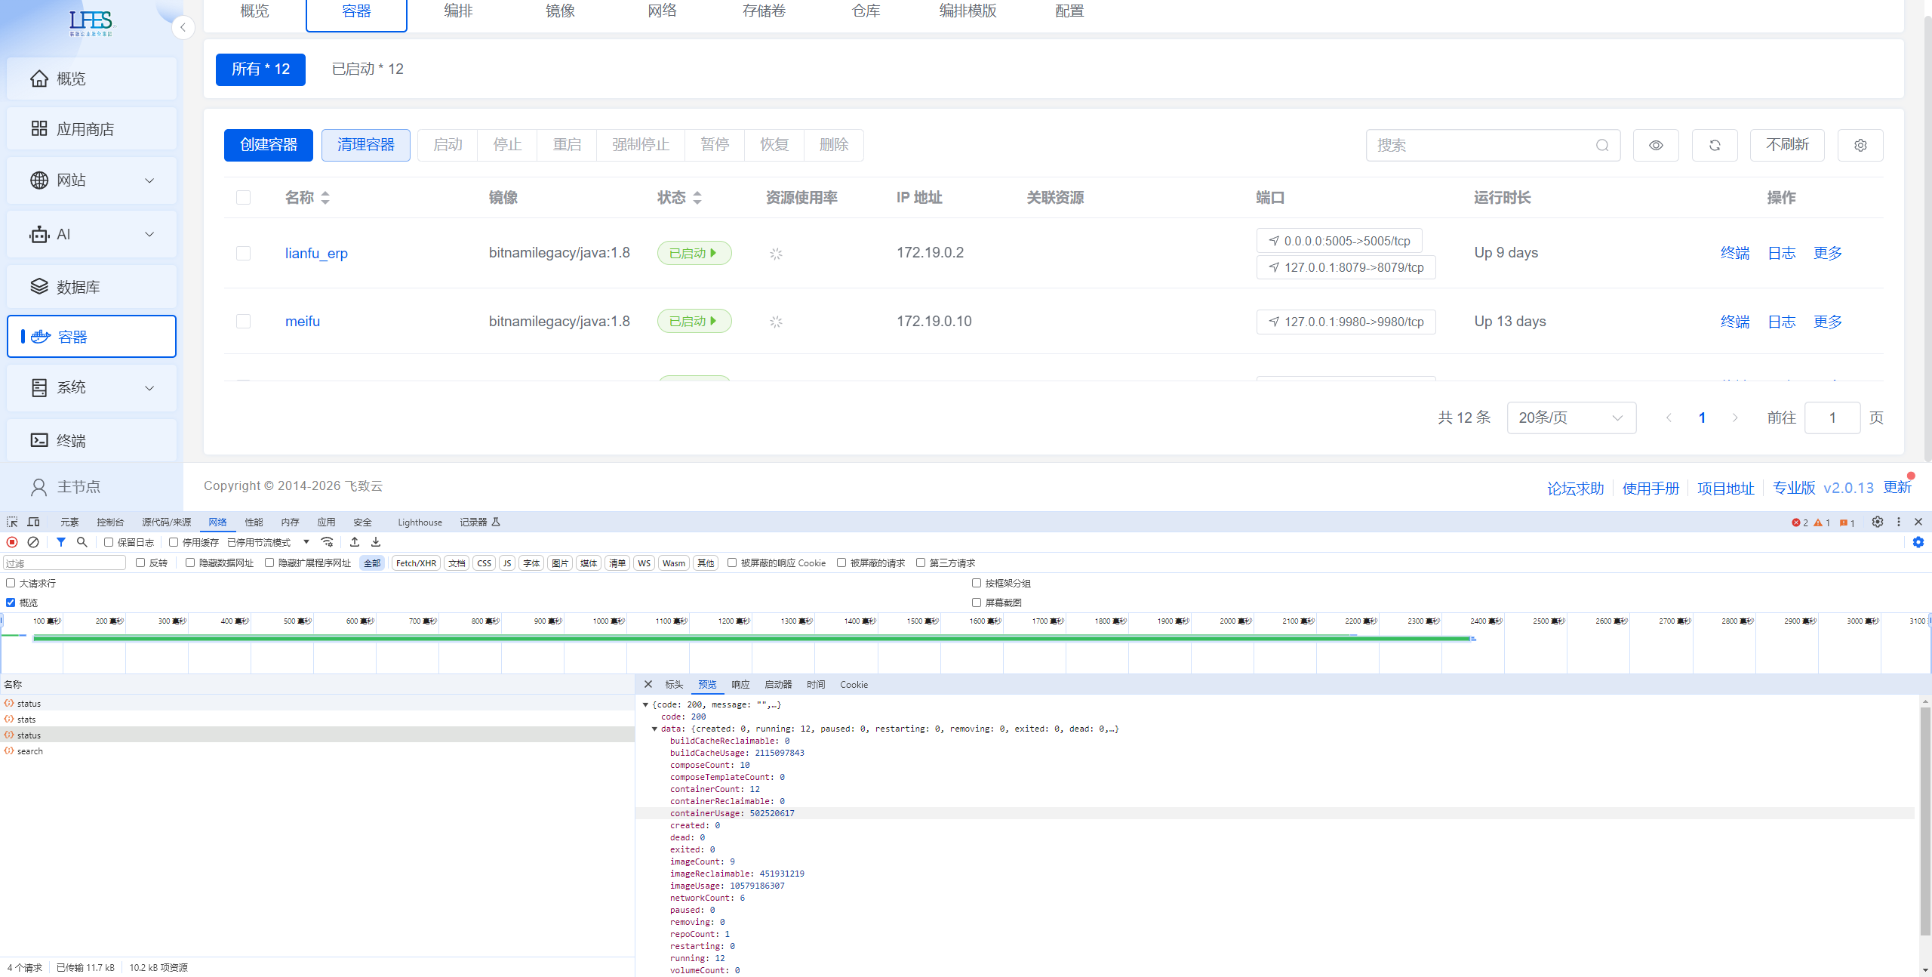
Task: Click the export HAR download icon
Action: 376,542
